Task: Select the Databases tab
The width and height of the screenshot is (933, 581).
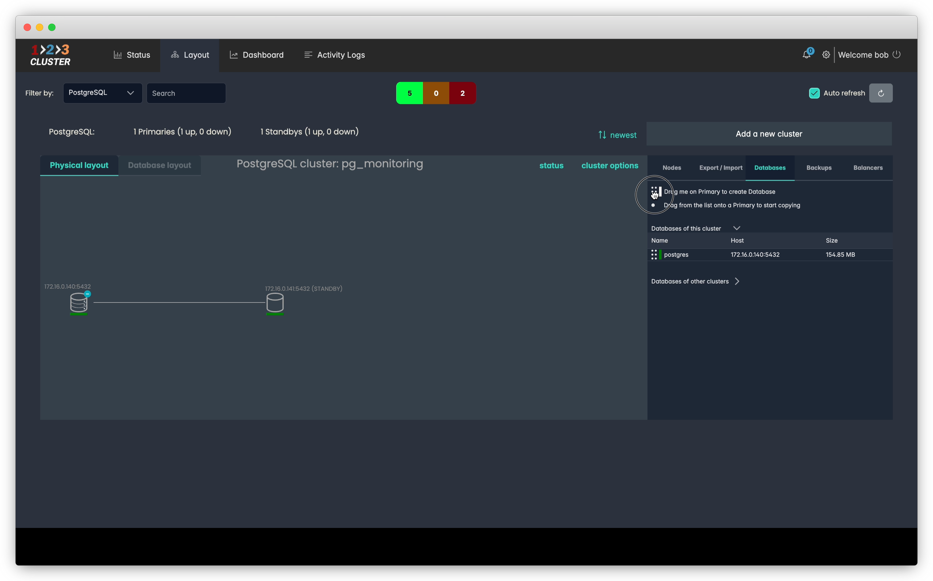Action: pyautogui.click(x=770, y=167)
